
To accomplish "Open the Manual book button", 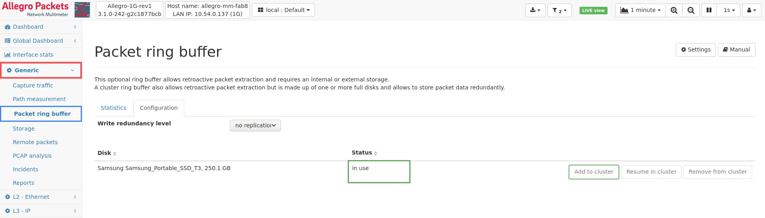I will (736, 50).
